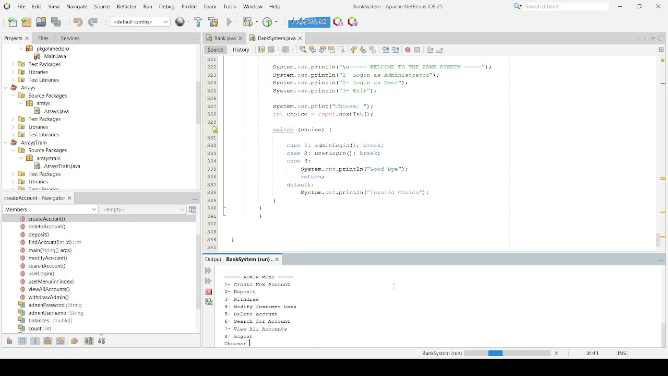668x376 pixels.
Task: Open the editor documents list dropdown arrow
Action: click(x=653, y=38)
